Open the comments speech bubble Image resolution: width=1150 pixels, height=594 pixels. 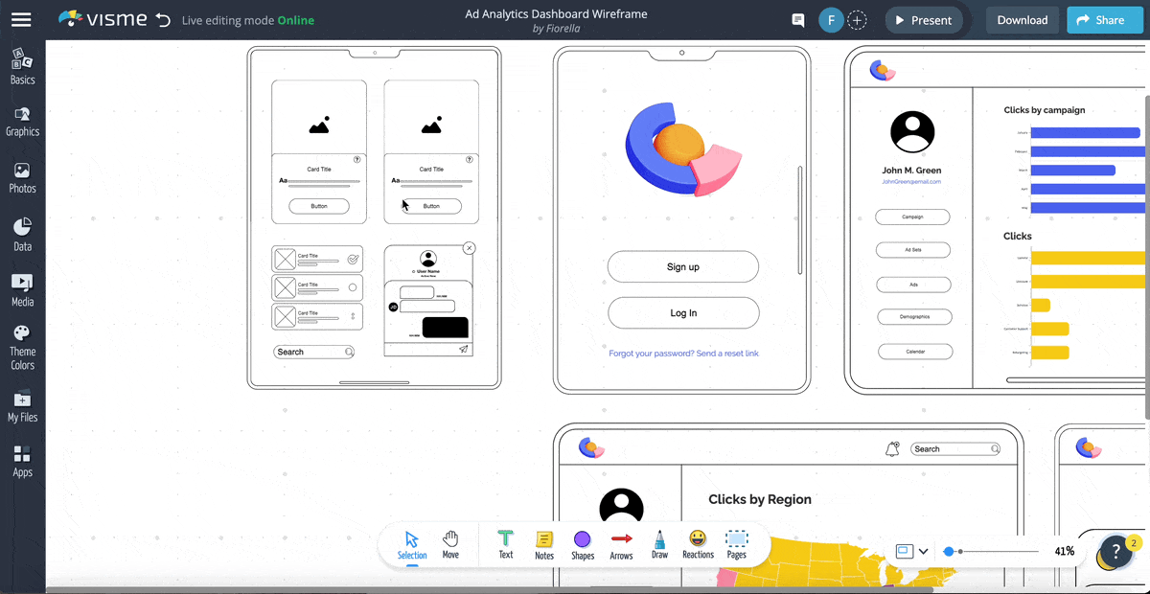coord(797,20)
